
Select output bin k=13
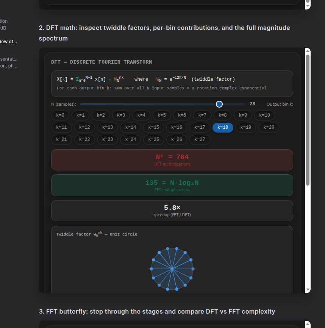coord(108,127)
